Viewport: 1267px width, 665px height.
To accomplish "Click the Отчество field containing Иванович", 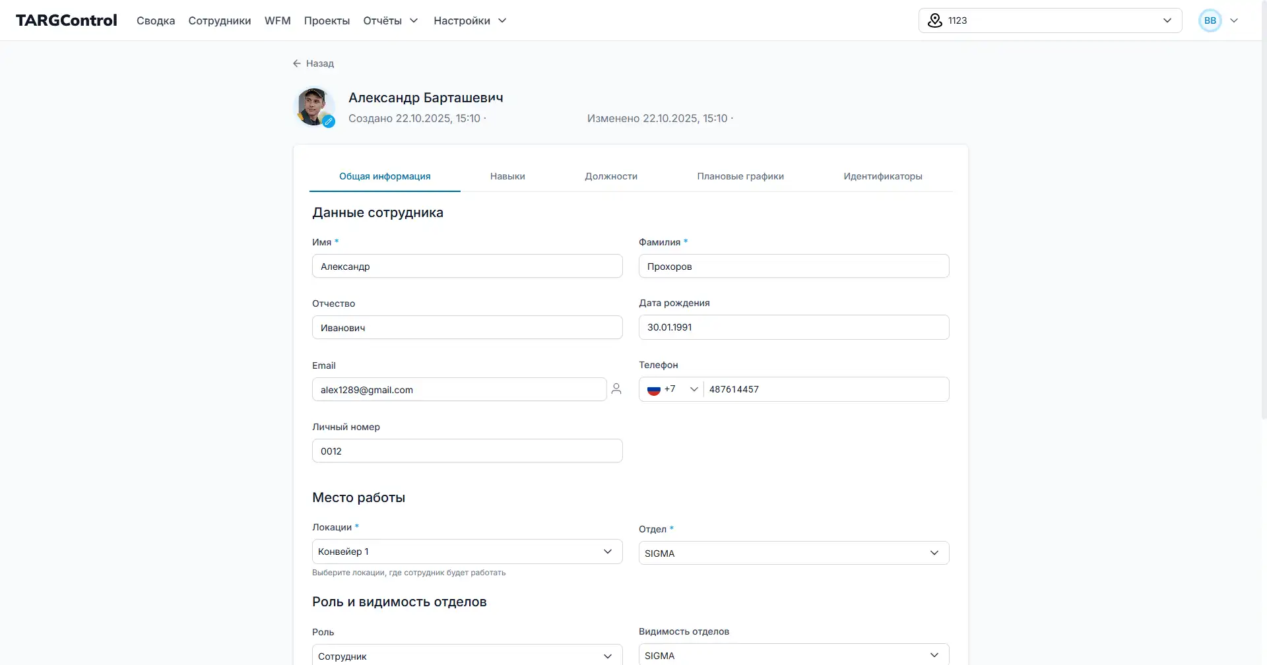I will click(x=467, y=327).
